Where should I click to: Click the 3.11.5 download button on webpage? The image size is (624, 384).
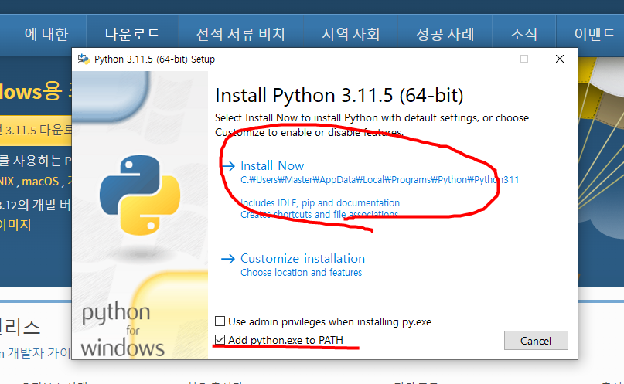[36, 130]
